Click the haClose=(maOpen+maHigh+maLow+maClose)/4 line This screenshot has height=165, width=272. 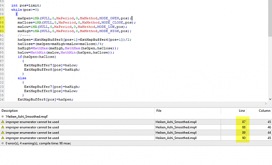point(60,44)
